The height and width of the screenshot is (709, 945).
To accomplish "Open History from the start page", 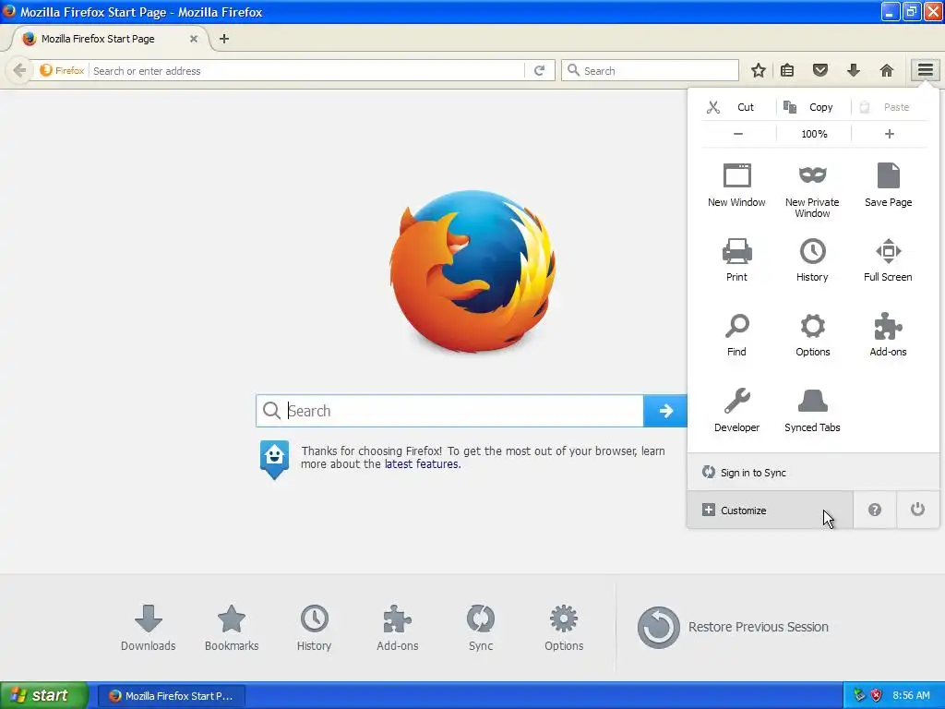I will click(x=314, y=627).
